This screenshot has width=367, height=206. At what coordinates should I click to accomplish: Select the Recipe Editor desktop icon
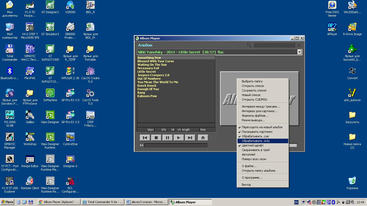tap(30, 161)
